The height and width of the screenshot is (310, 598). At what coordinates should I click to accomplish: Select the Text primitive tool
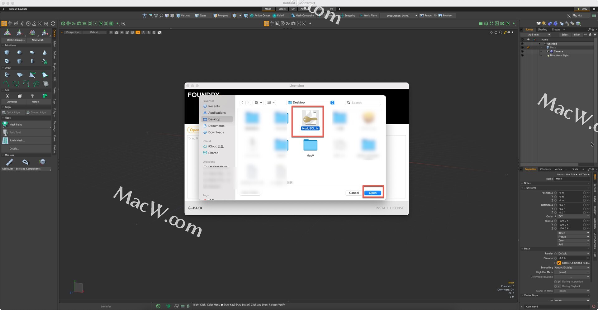tap(45, 61)
